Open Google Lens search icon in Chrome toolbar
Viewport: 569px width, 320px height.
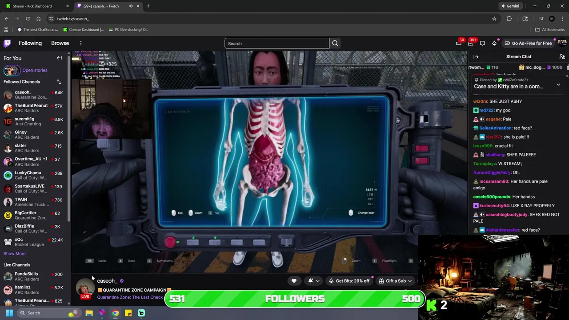[x=525, y=19]
